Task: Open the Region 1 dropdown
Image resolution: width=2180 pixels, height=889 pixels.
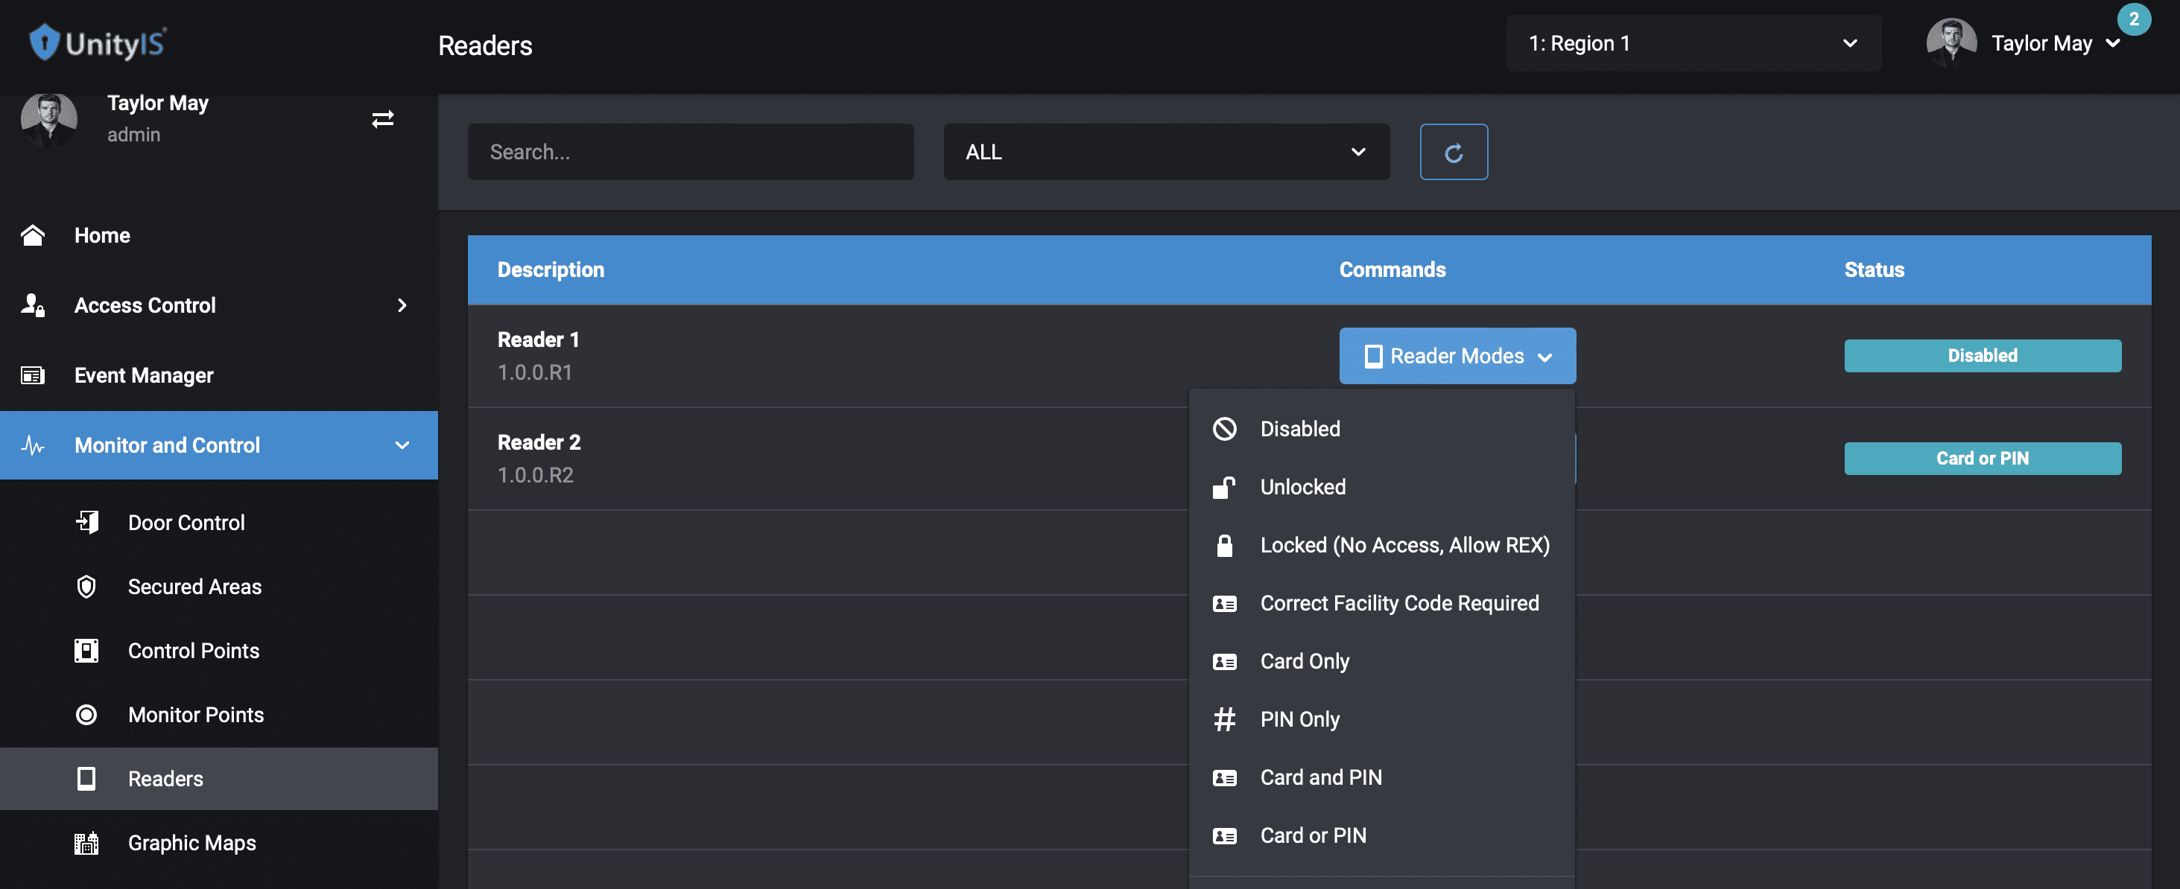Action: 1693,43
